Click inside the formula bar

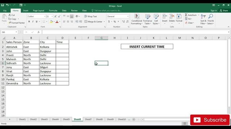click(135, 32)
